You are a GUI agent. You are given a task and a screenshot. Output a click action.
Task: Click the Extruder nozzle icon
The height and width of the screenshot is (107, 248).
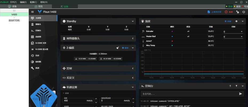coord(143,31)
